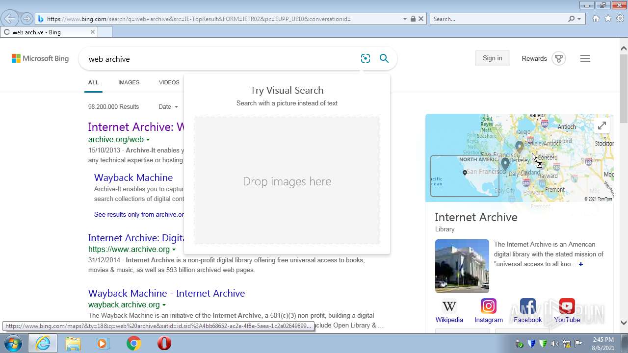Click the IE search box magnifier icon
The width and height of the screenshot is (628, 353).
pos(571,19)
